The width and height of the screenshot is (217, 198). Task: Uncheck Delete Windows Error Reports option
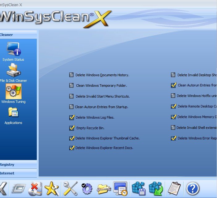click(x=173, y=138)
